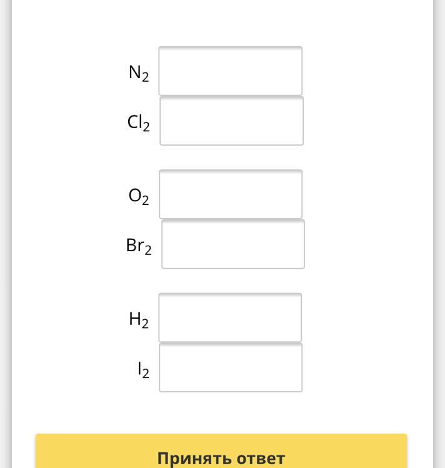The height and width of the screenshot is (468, 445).
Task: Click the I2 formula label
Action: point(143,369)
